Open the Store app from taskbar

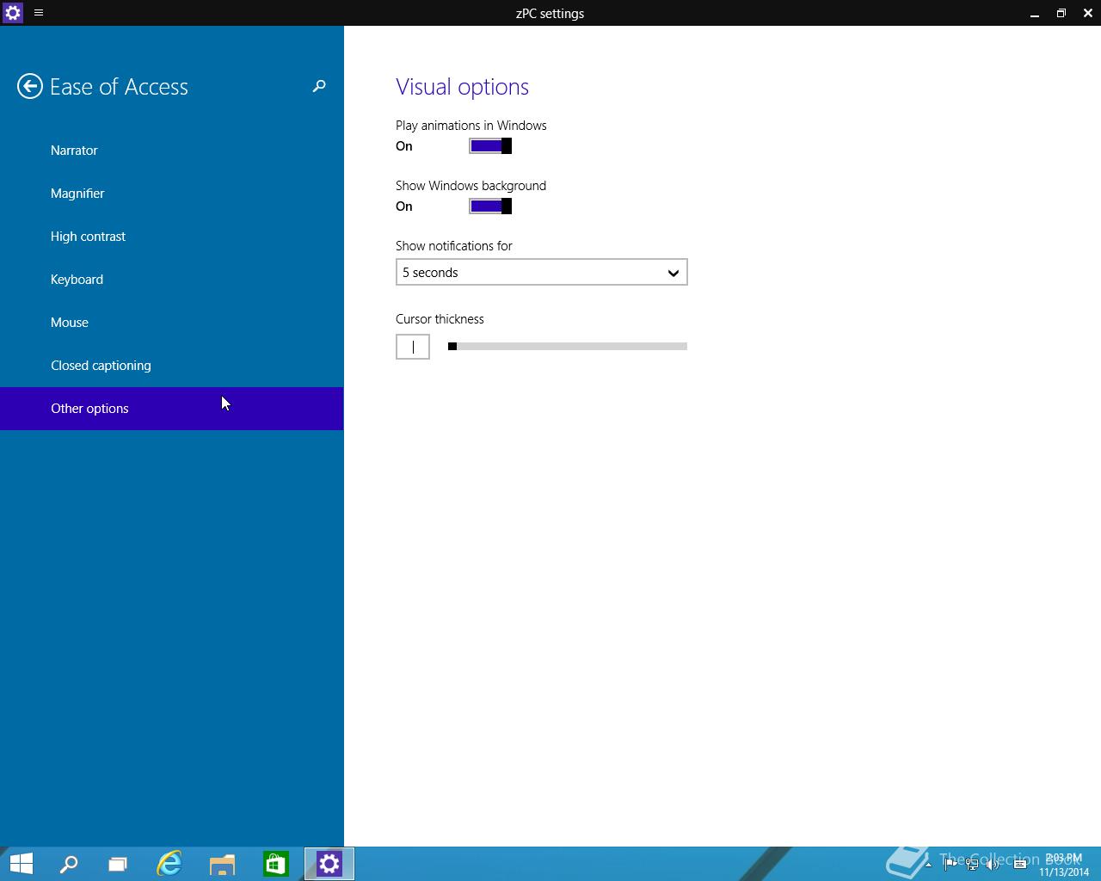[x=275, y=864]
